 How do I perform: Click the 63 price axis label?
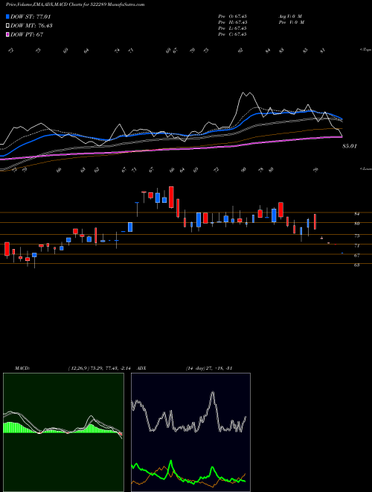[x=356, y=265]
